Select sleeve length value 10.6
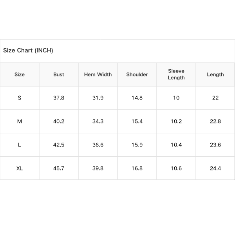 pyautogui.click(x=176, y=168)
